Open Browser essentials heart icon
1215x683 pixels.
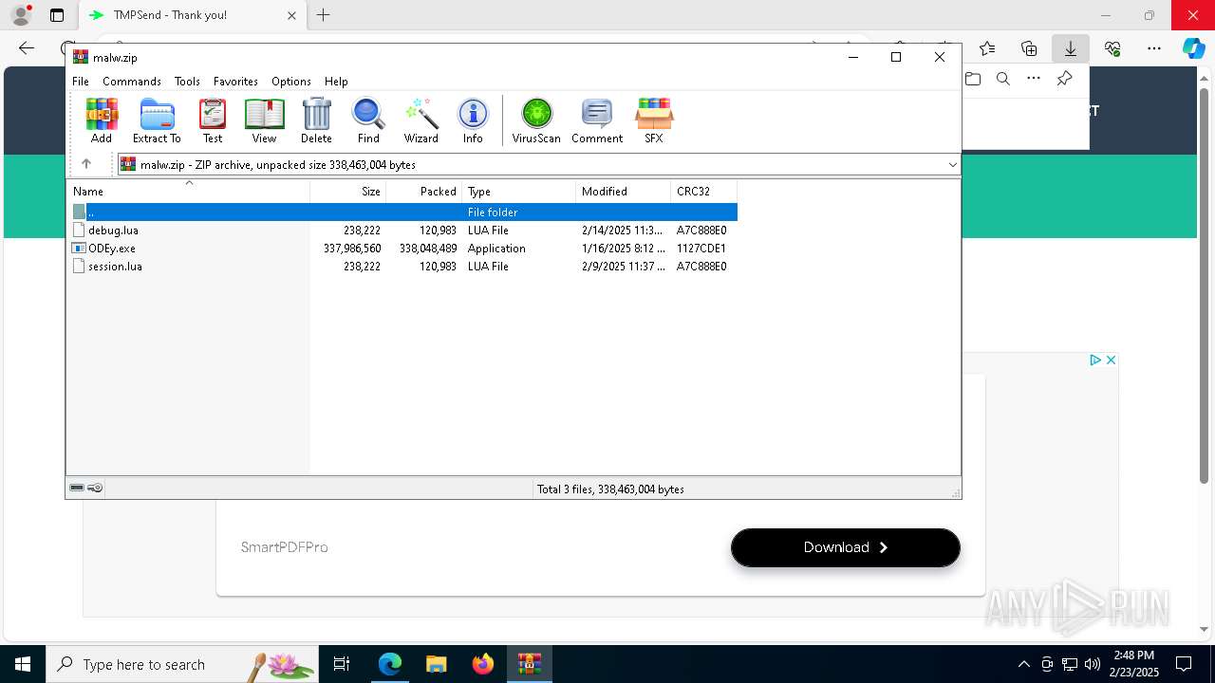(1112, 48)
